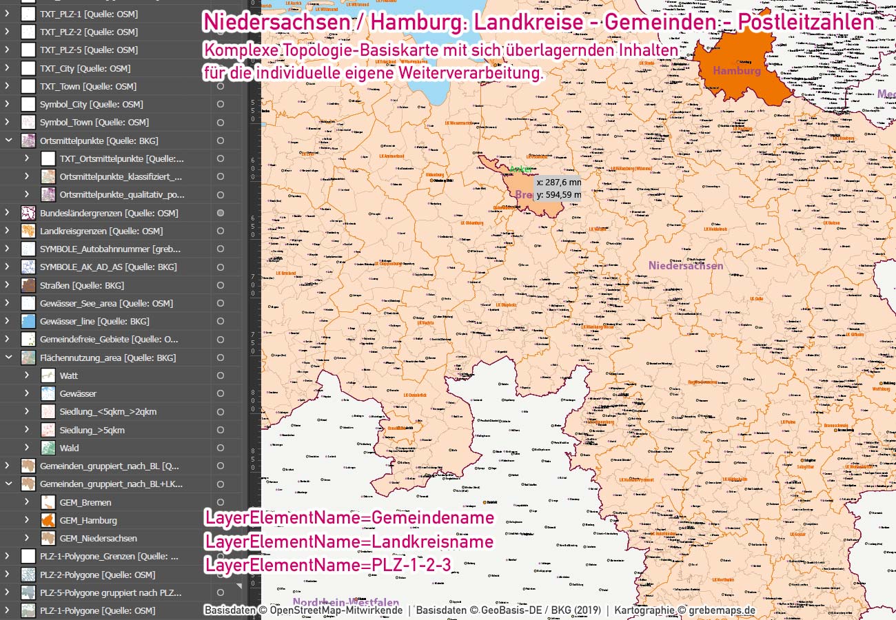Click the GEM_Bremen sublayer thumbnail

(47, 502)
